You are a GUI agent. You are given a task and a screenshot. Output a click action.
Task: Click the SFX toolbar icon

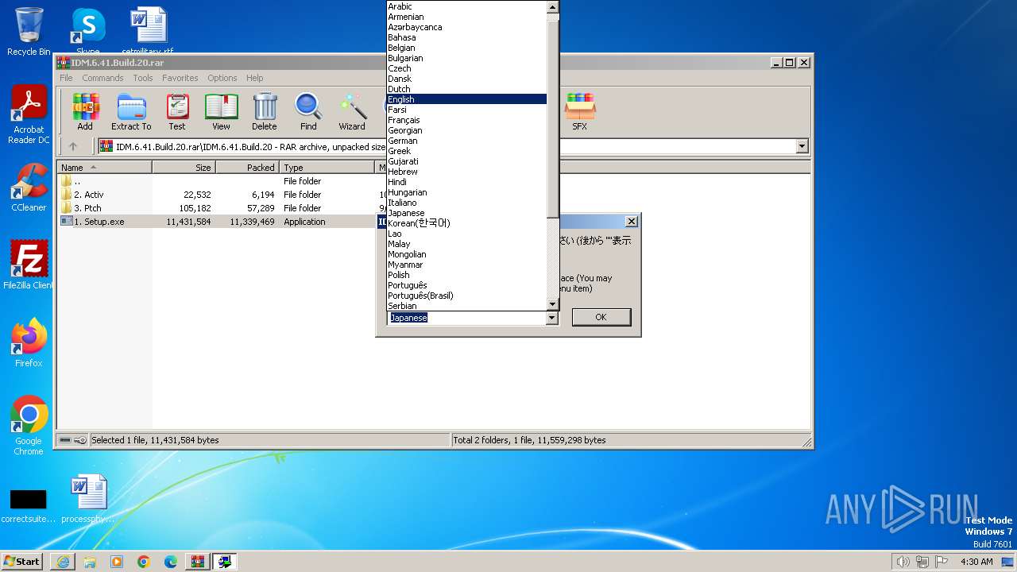(x=580, y=111)
